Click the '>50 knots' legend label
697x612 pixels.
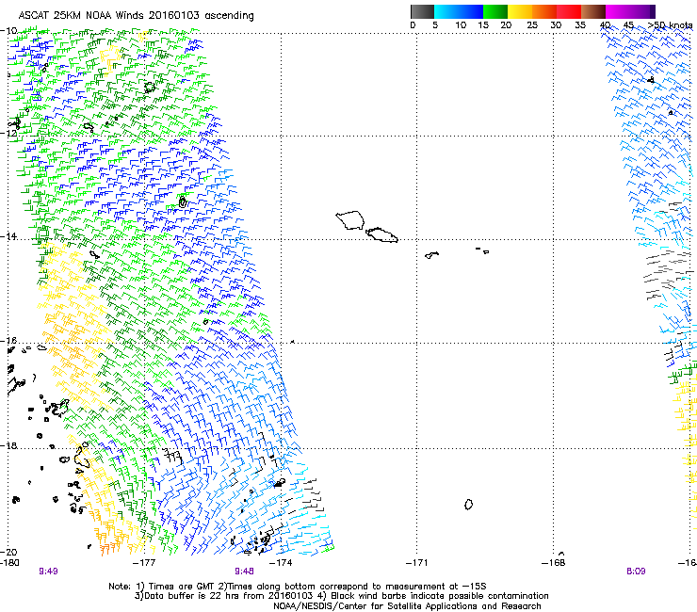point(670,24)
